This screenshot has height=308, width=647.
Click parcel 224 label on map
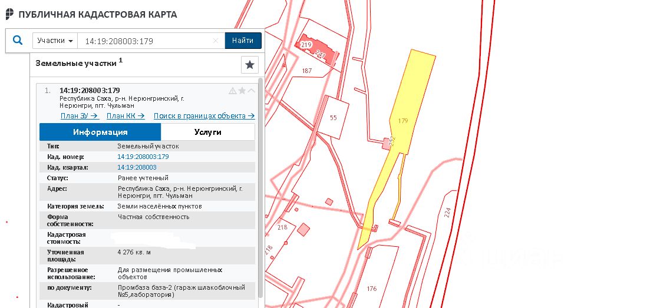click(448, 213)
